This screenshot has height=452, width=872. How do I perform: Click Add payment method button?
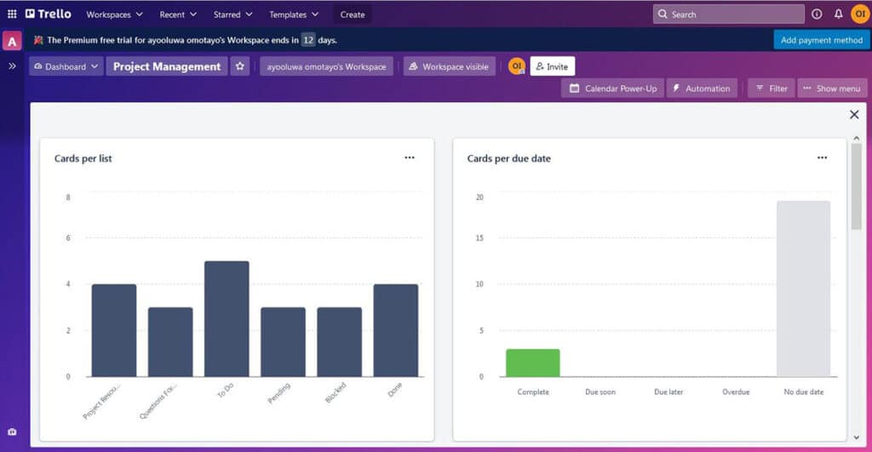pyautogui.click(x=821, y=40)
